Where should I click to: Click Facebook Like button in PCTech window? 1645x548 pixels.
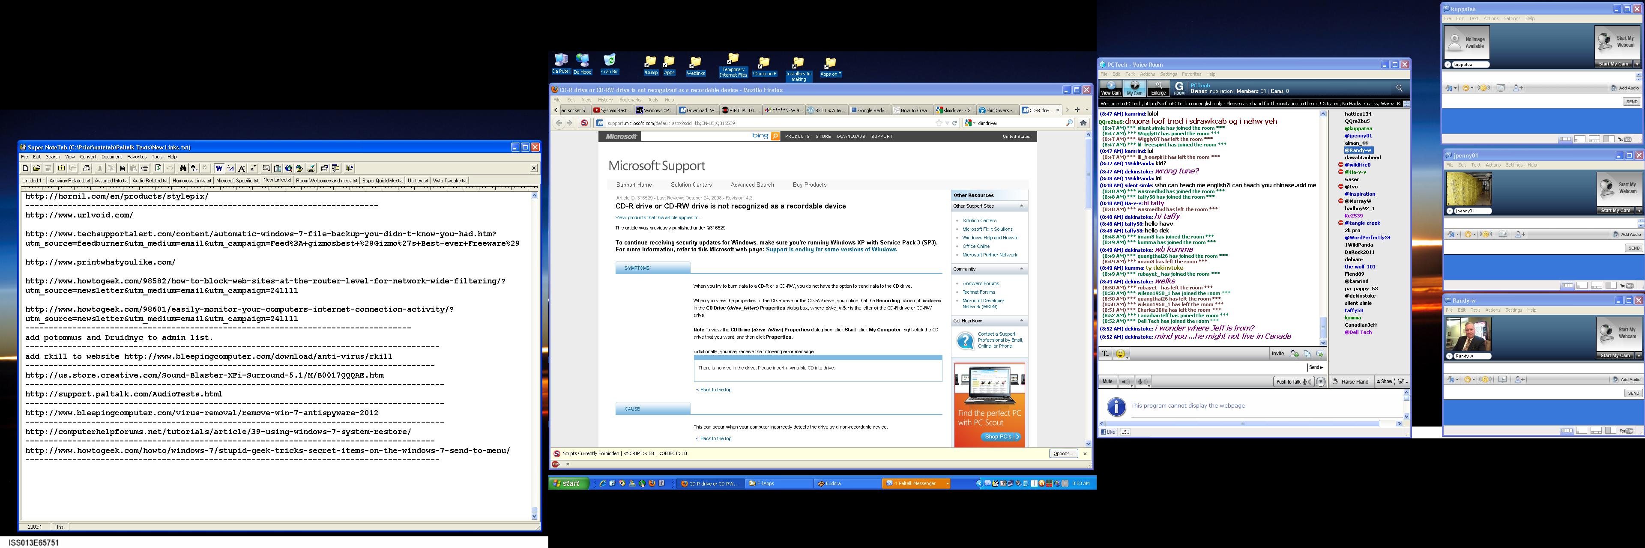[1108, 432]
